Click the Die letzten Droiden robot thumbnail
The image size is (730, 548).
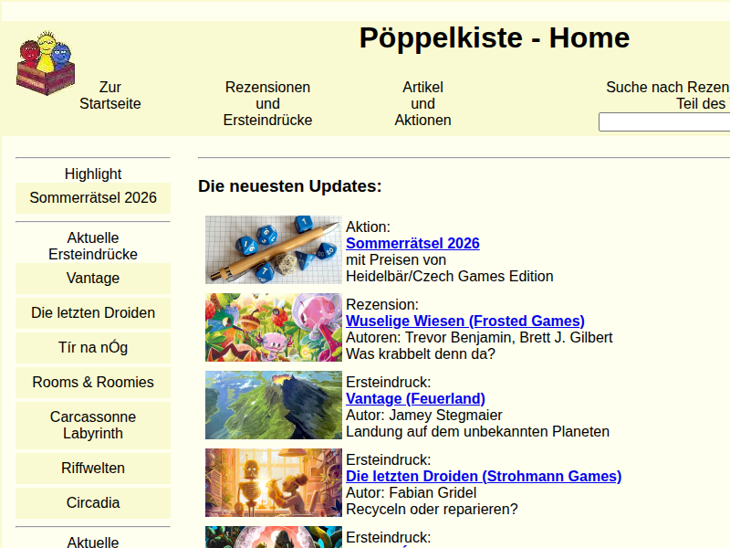[274, 483]
